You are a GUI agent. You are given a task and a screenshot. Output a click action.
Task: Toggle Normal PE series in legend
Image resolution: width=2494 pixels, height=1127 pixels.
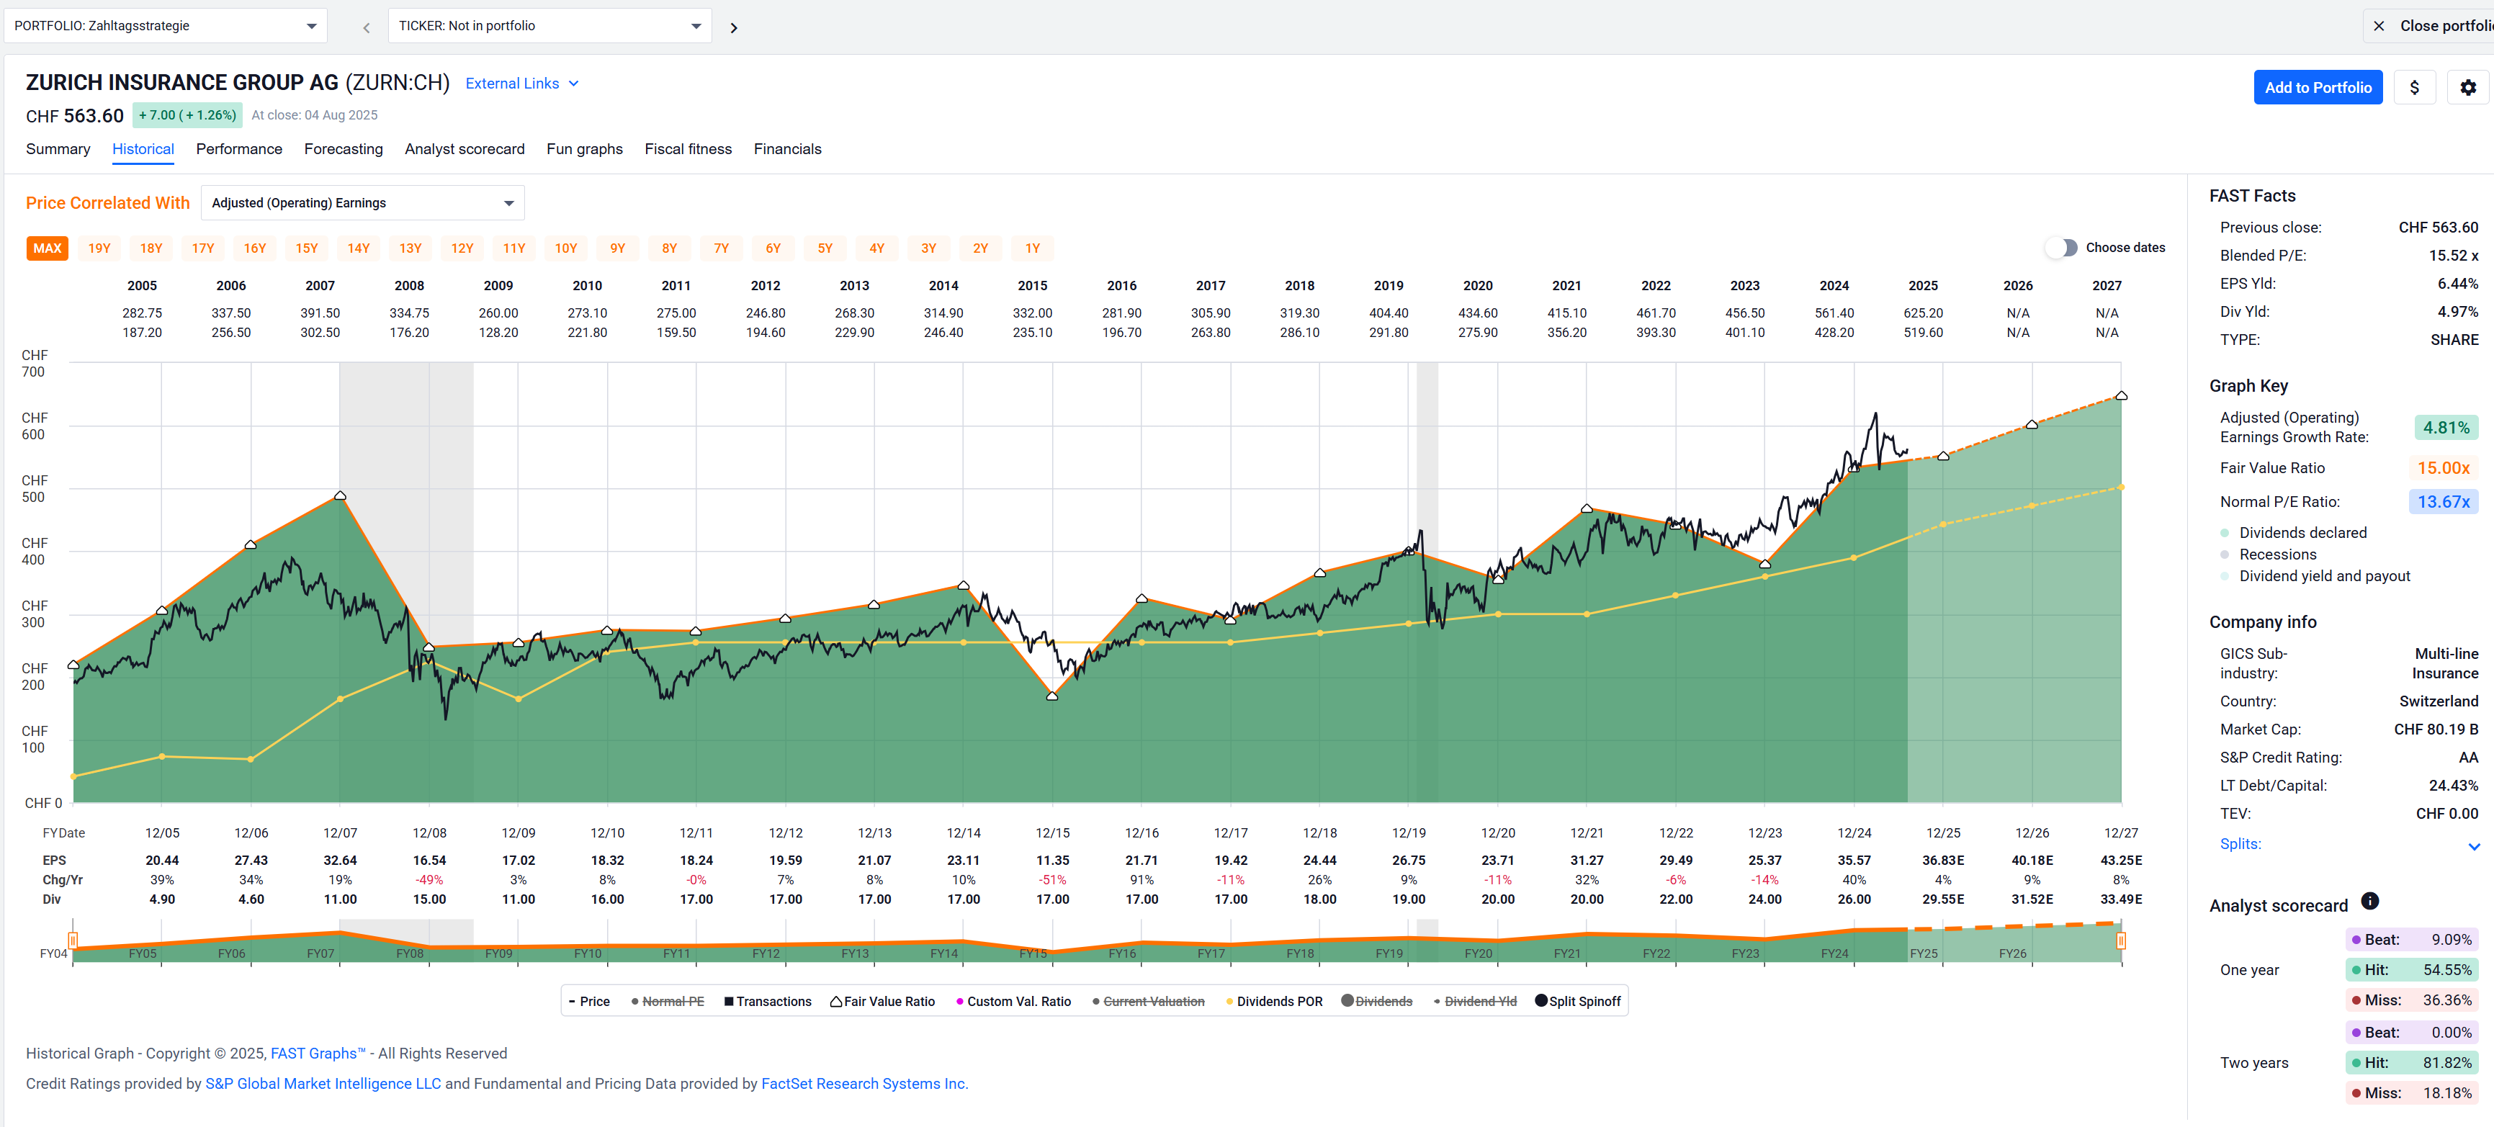point(667,1001)
